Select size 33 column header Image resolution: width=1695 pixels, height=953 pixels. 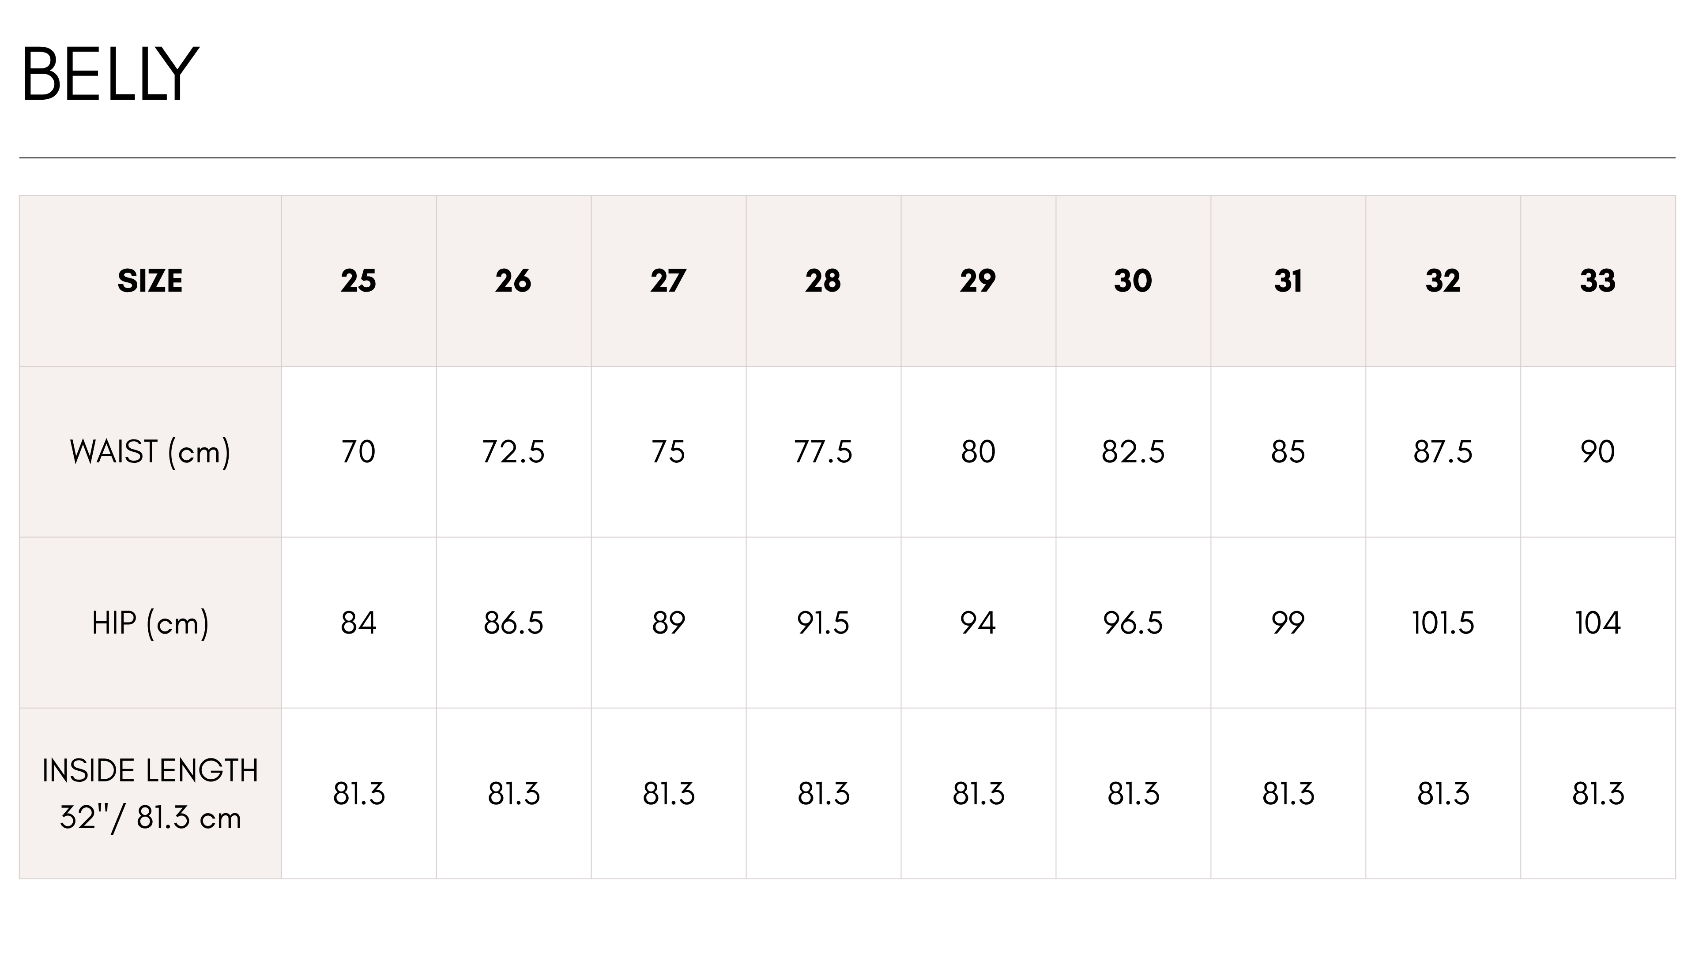[1597, 281]
